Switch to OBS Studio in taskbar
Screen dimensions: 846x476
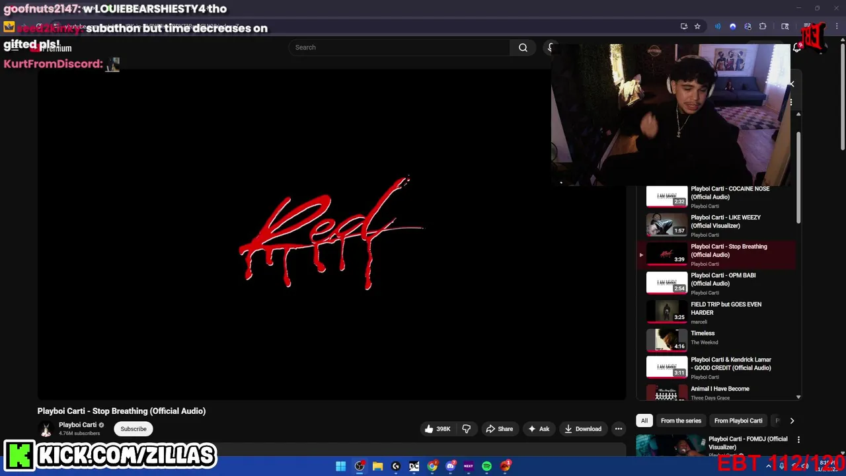pyautogui.click(x=360, y=466)
